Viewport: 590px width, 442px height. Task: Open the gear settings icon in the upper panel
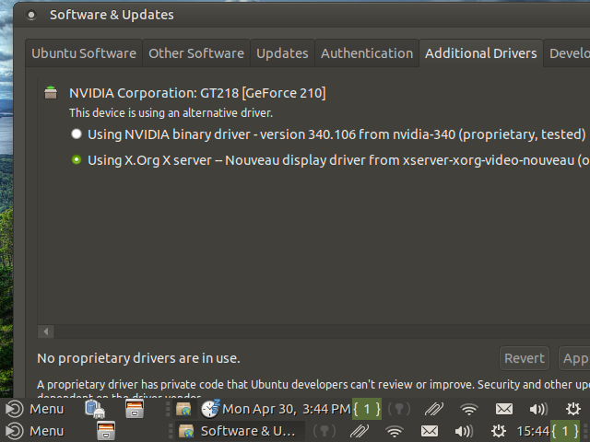coord(573,409)
